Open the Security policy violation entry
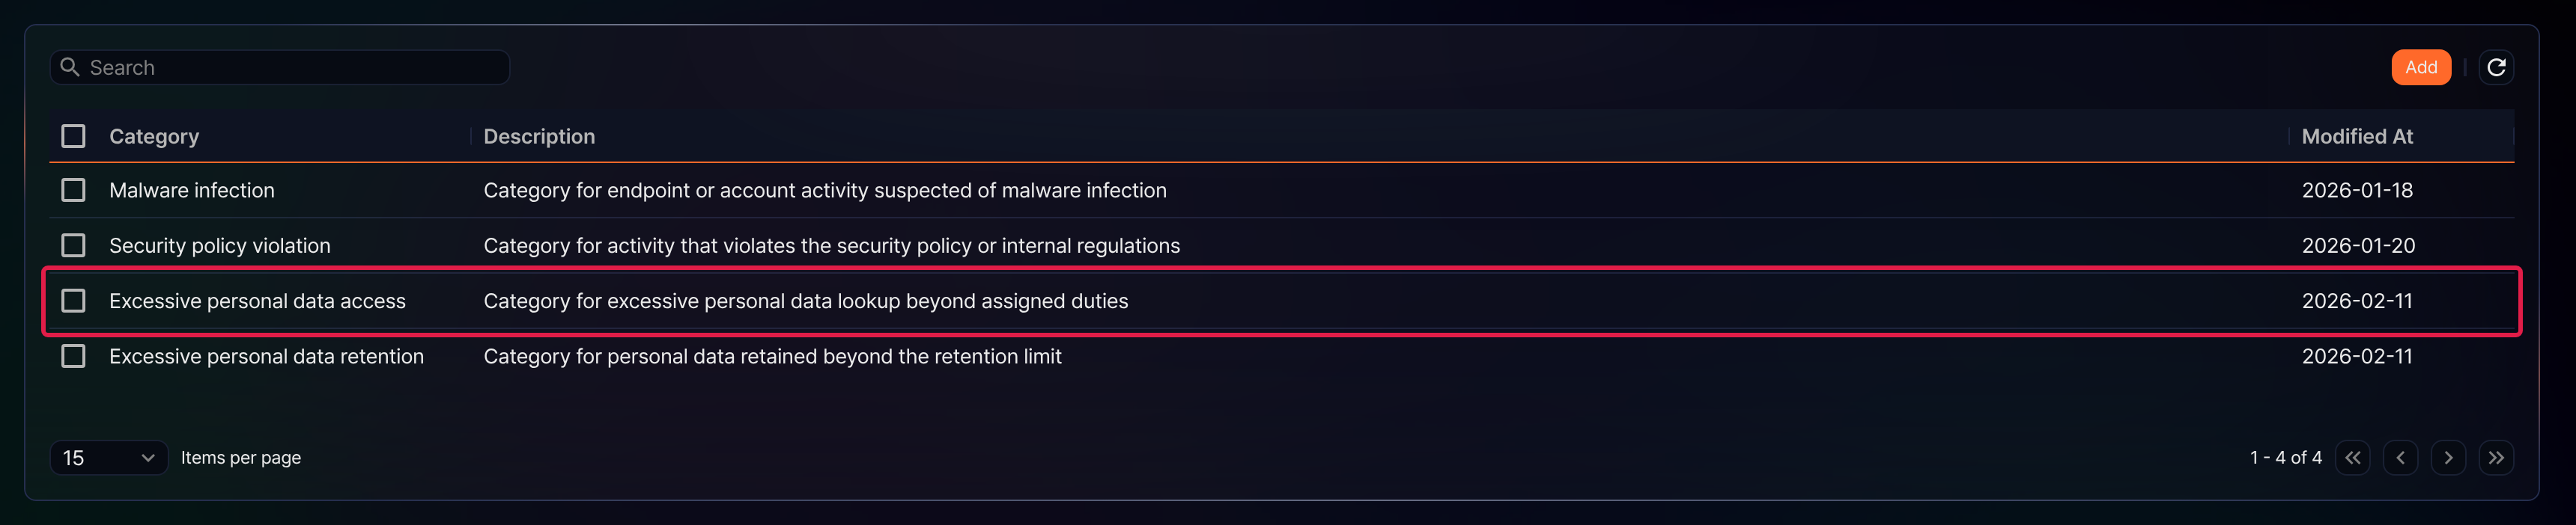2576x525 pixels. [x=1281, y=245]
